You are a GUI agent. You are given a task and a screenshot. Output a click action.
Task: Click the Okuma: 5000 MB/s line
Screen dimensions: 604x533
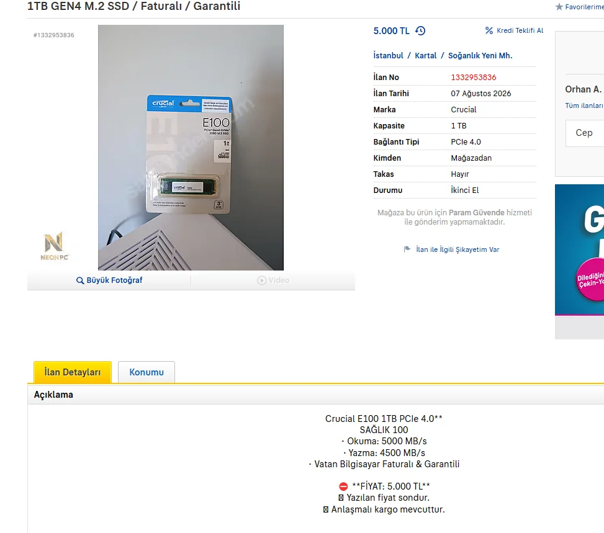pyautogui.click(x=384, y=441)
